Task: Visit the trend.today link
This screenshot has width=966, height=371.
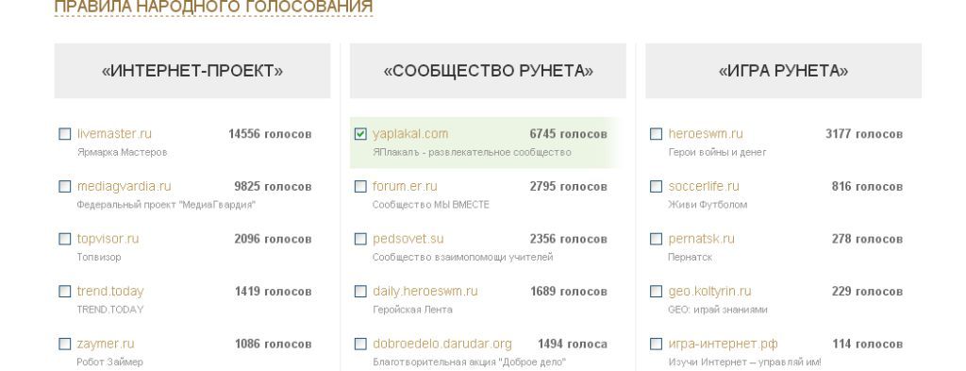Action: (110, 291)
